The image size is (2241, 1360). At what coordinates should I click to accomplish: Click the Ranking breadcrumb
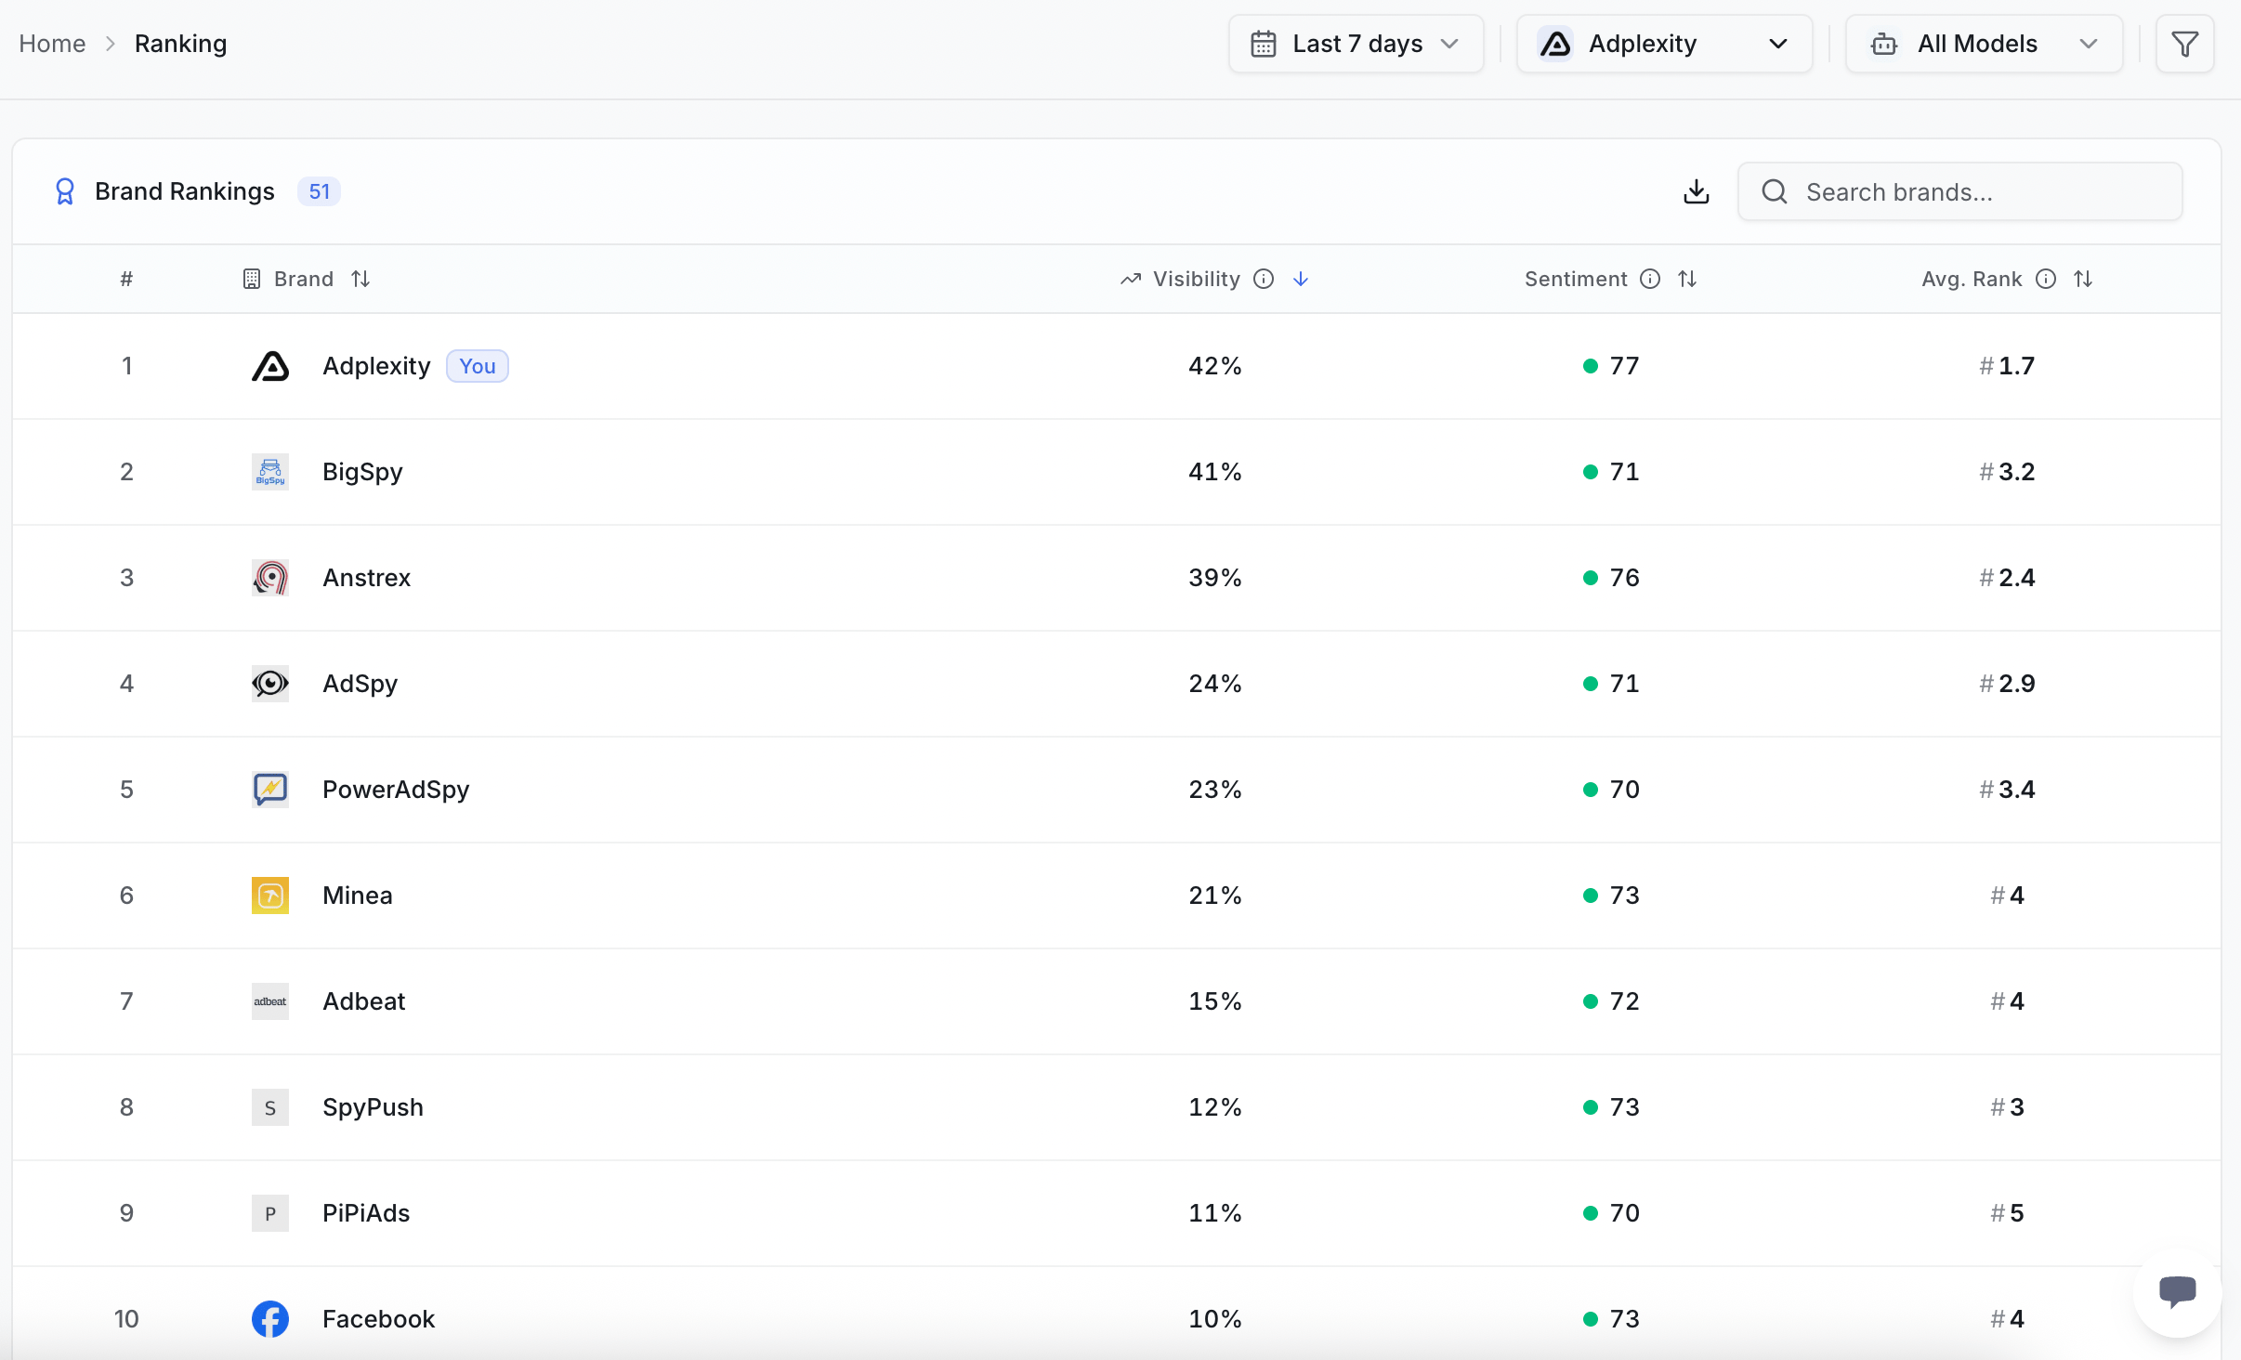pos(181,44)
